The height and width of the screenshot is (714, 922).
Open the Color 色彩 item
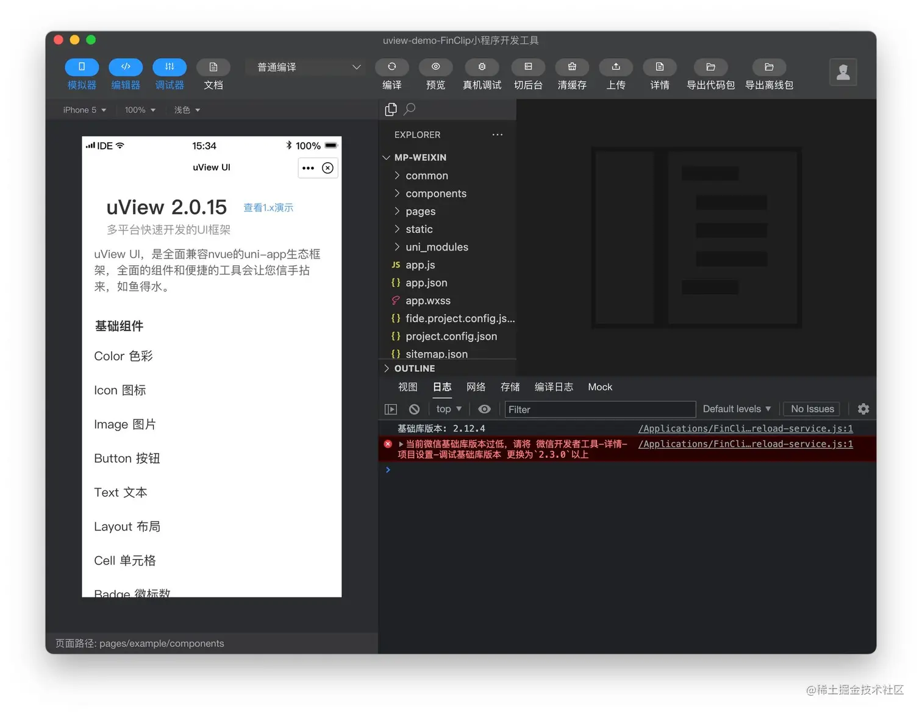click(x=212, y=356)
